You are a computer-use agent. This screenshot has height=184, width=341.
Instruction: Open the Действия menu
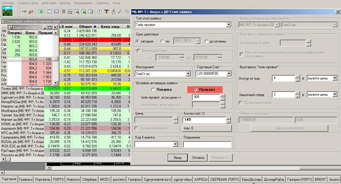(49, 3)
